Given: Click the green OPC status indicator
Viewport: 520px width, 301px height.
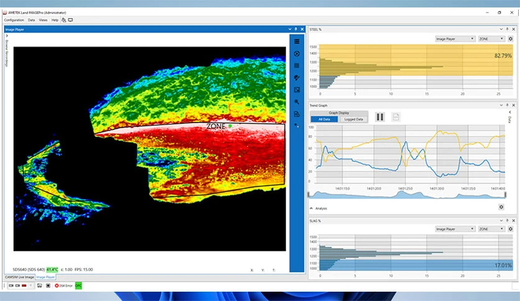Looking at the screenshot, I should (78, 285).
